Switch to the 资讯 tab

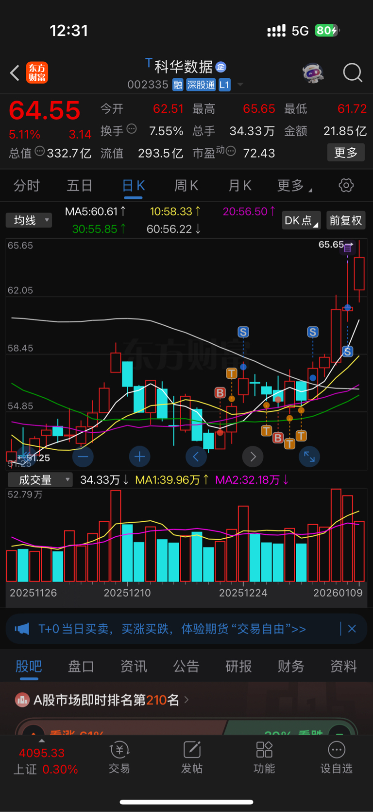point(134,666)
